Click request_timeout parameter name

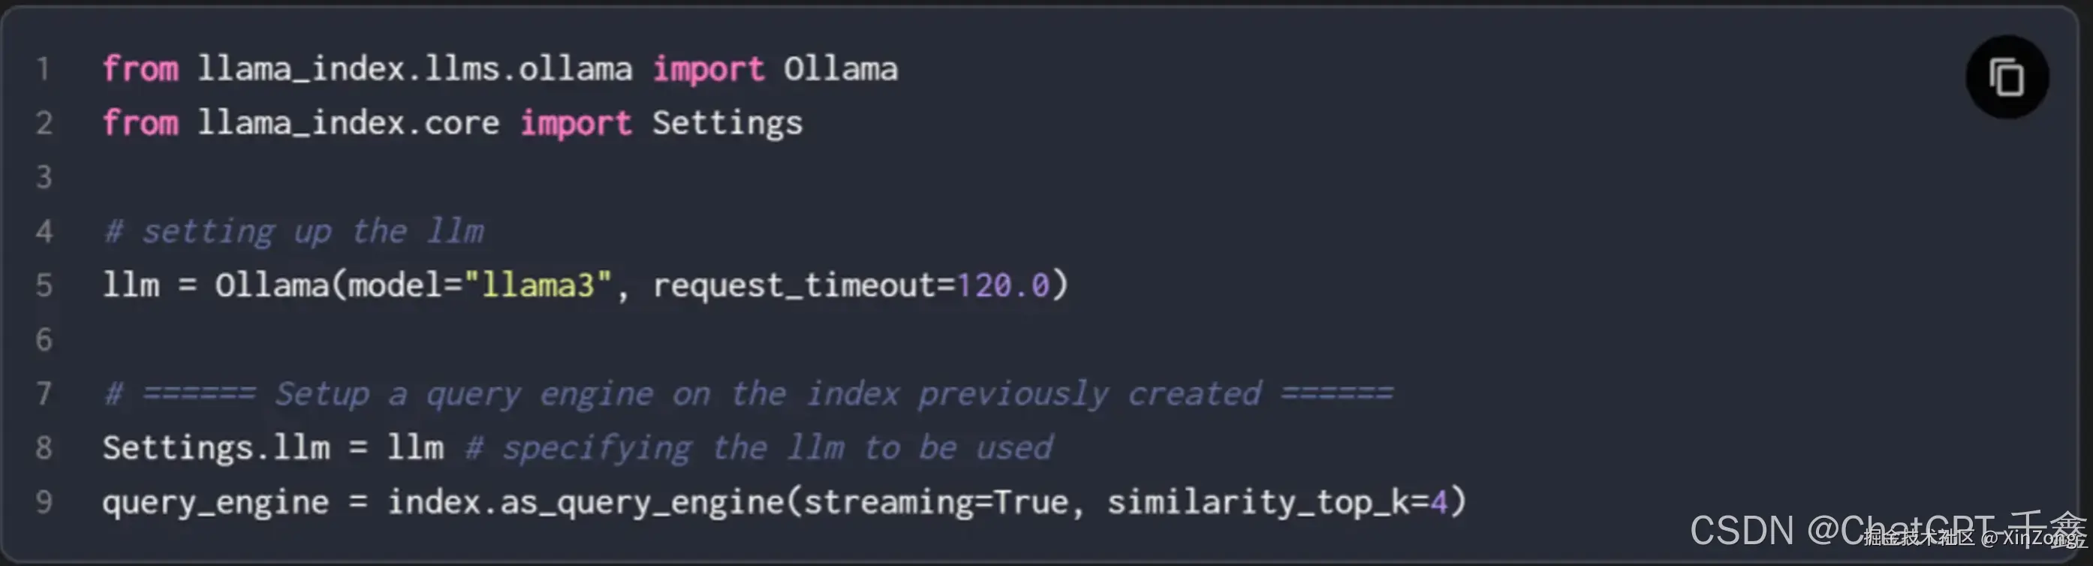794,286
